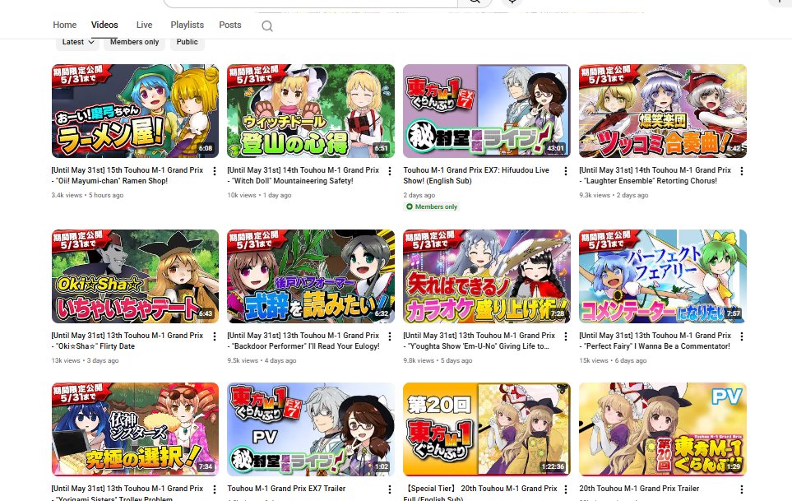Open Ramen Shop video title link
The image size is (792, 501).
pyautogui.click(x=127, y=175)
